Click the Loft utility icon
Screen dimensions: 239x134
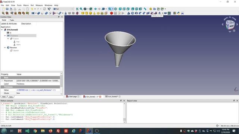[x=152, y=13]
